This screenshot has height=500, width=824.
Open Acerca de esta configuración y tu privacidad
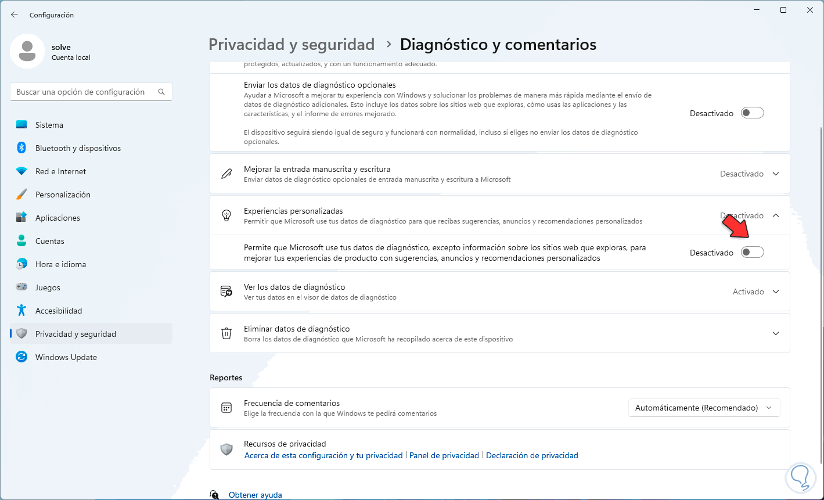coord(323,456)
